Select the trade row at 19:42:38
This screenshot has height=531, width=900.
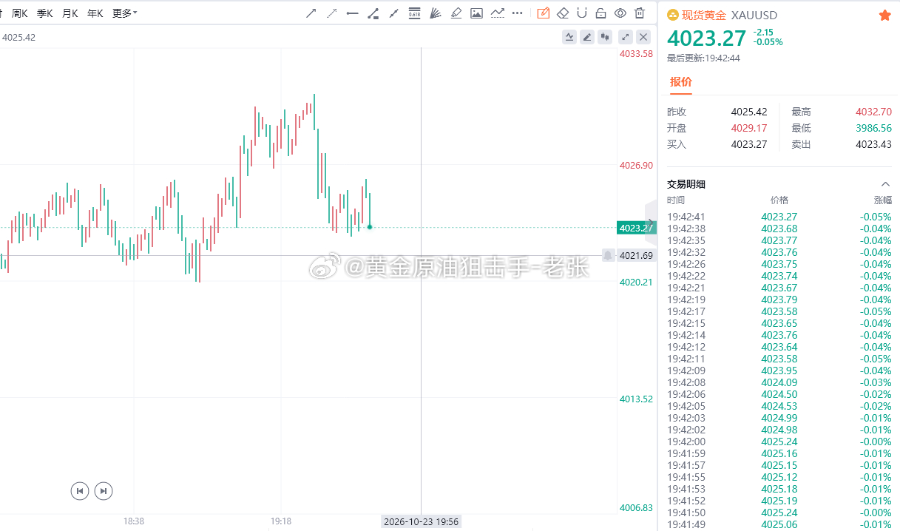coord(779,229)
